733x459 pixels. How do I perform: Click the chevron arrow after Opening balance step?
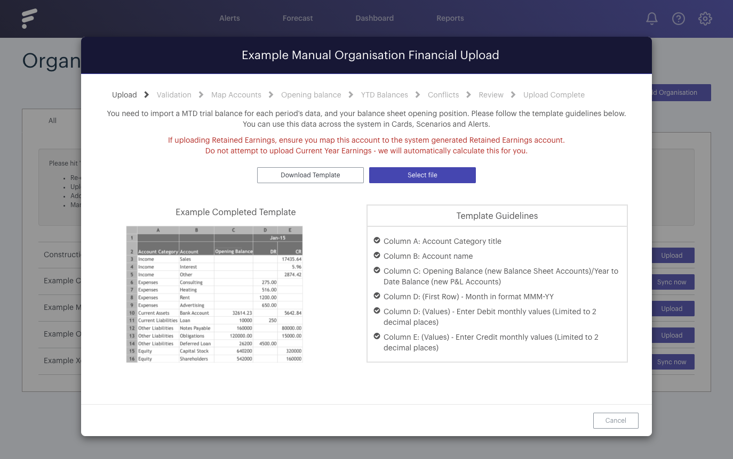pos(351,95)
